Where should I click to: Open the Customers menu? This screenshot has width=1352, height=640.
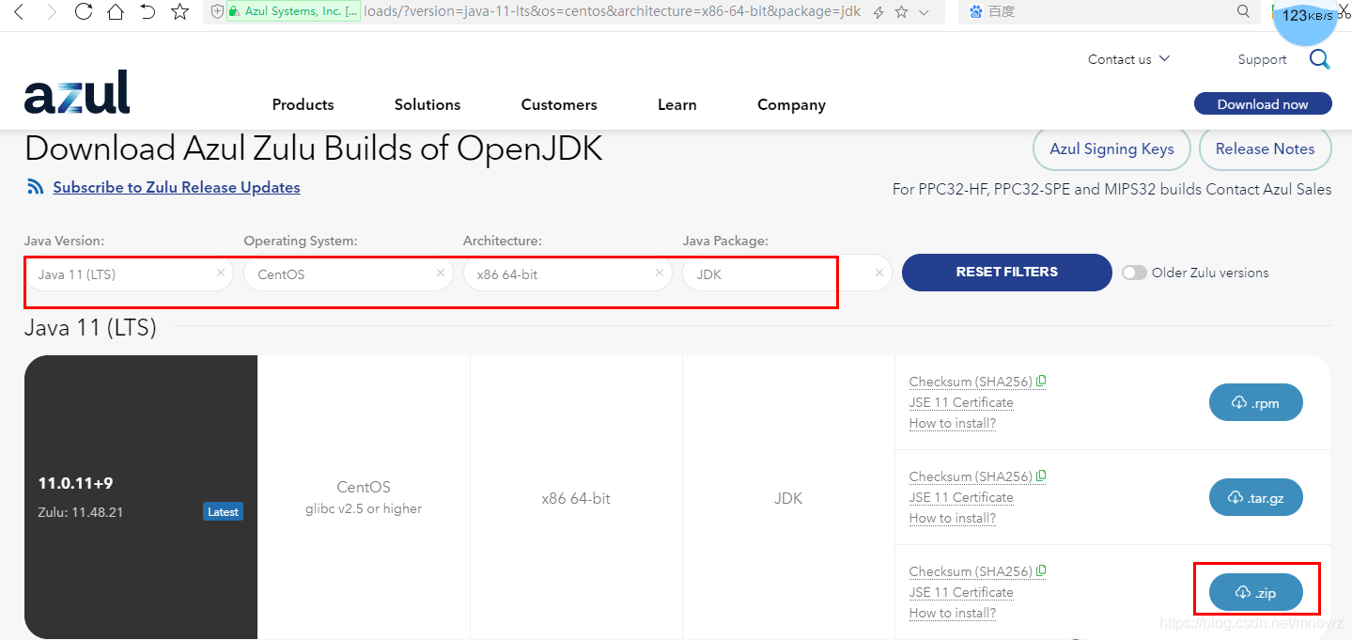coord(559,104)
